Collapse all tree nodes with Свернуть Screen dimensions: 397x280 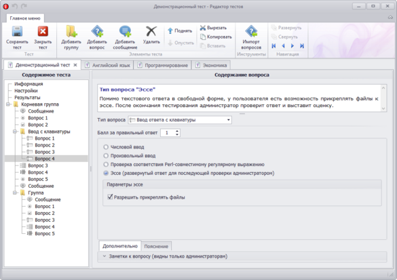[284, 37]
